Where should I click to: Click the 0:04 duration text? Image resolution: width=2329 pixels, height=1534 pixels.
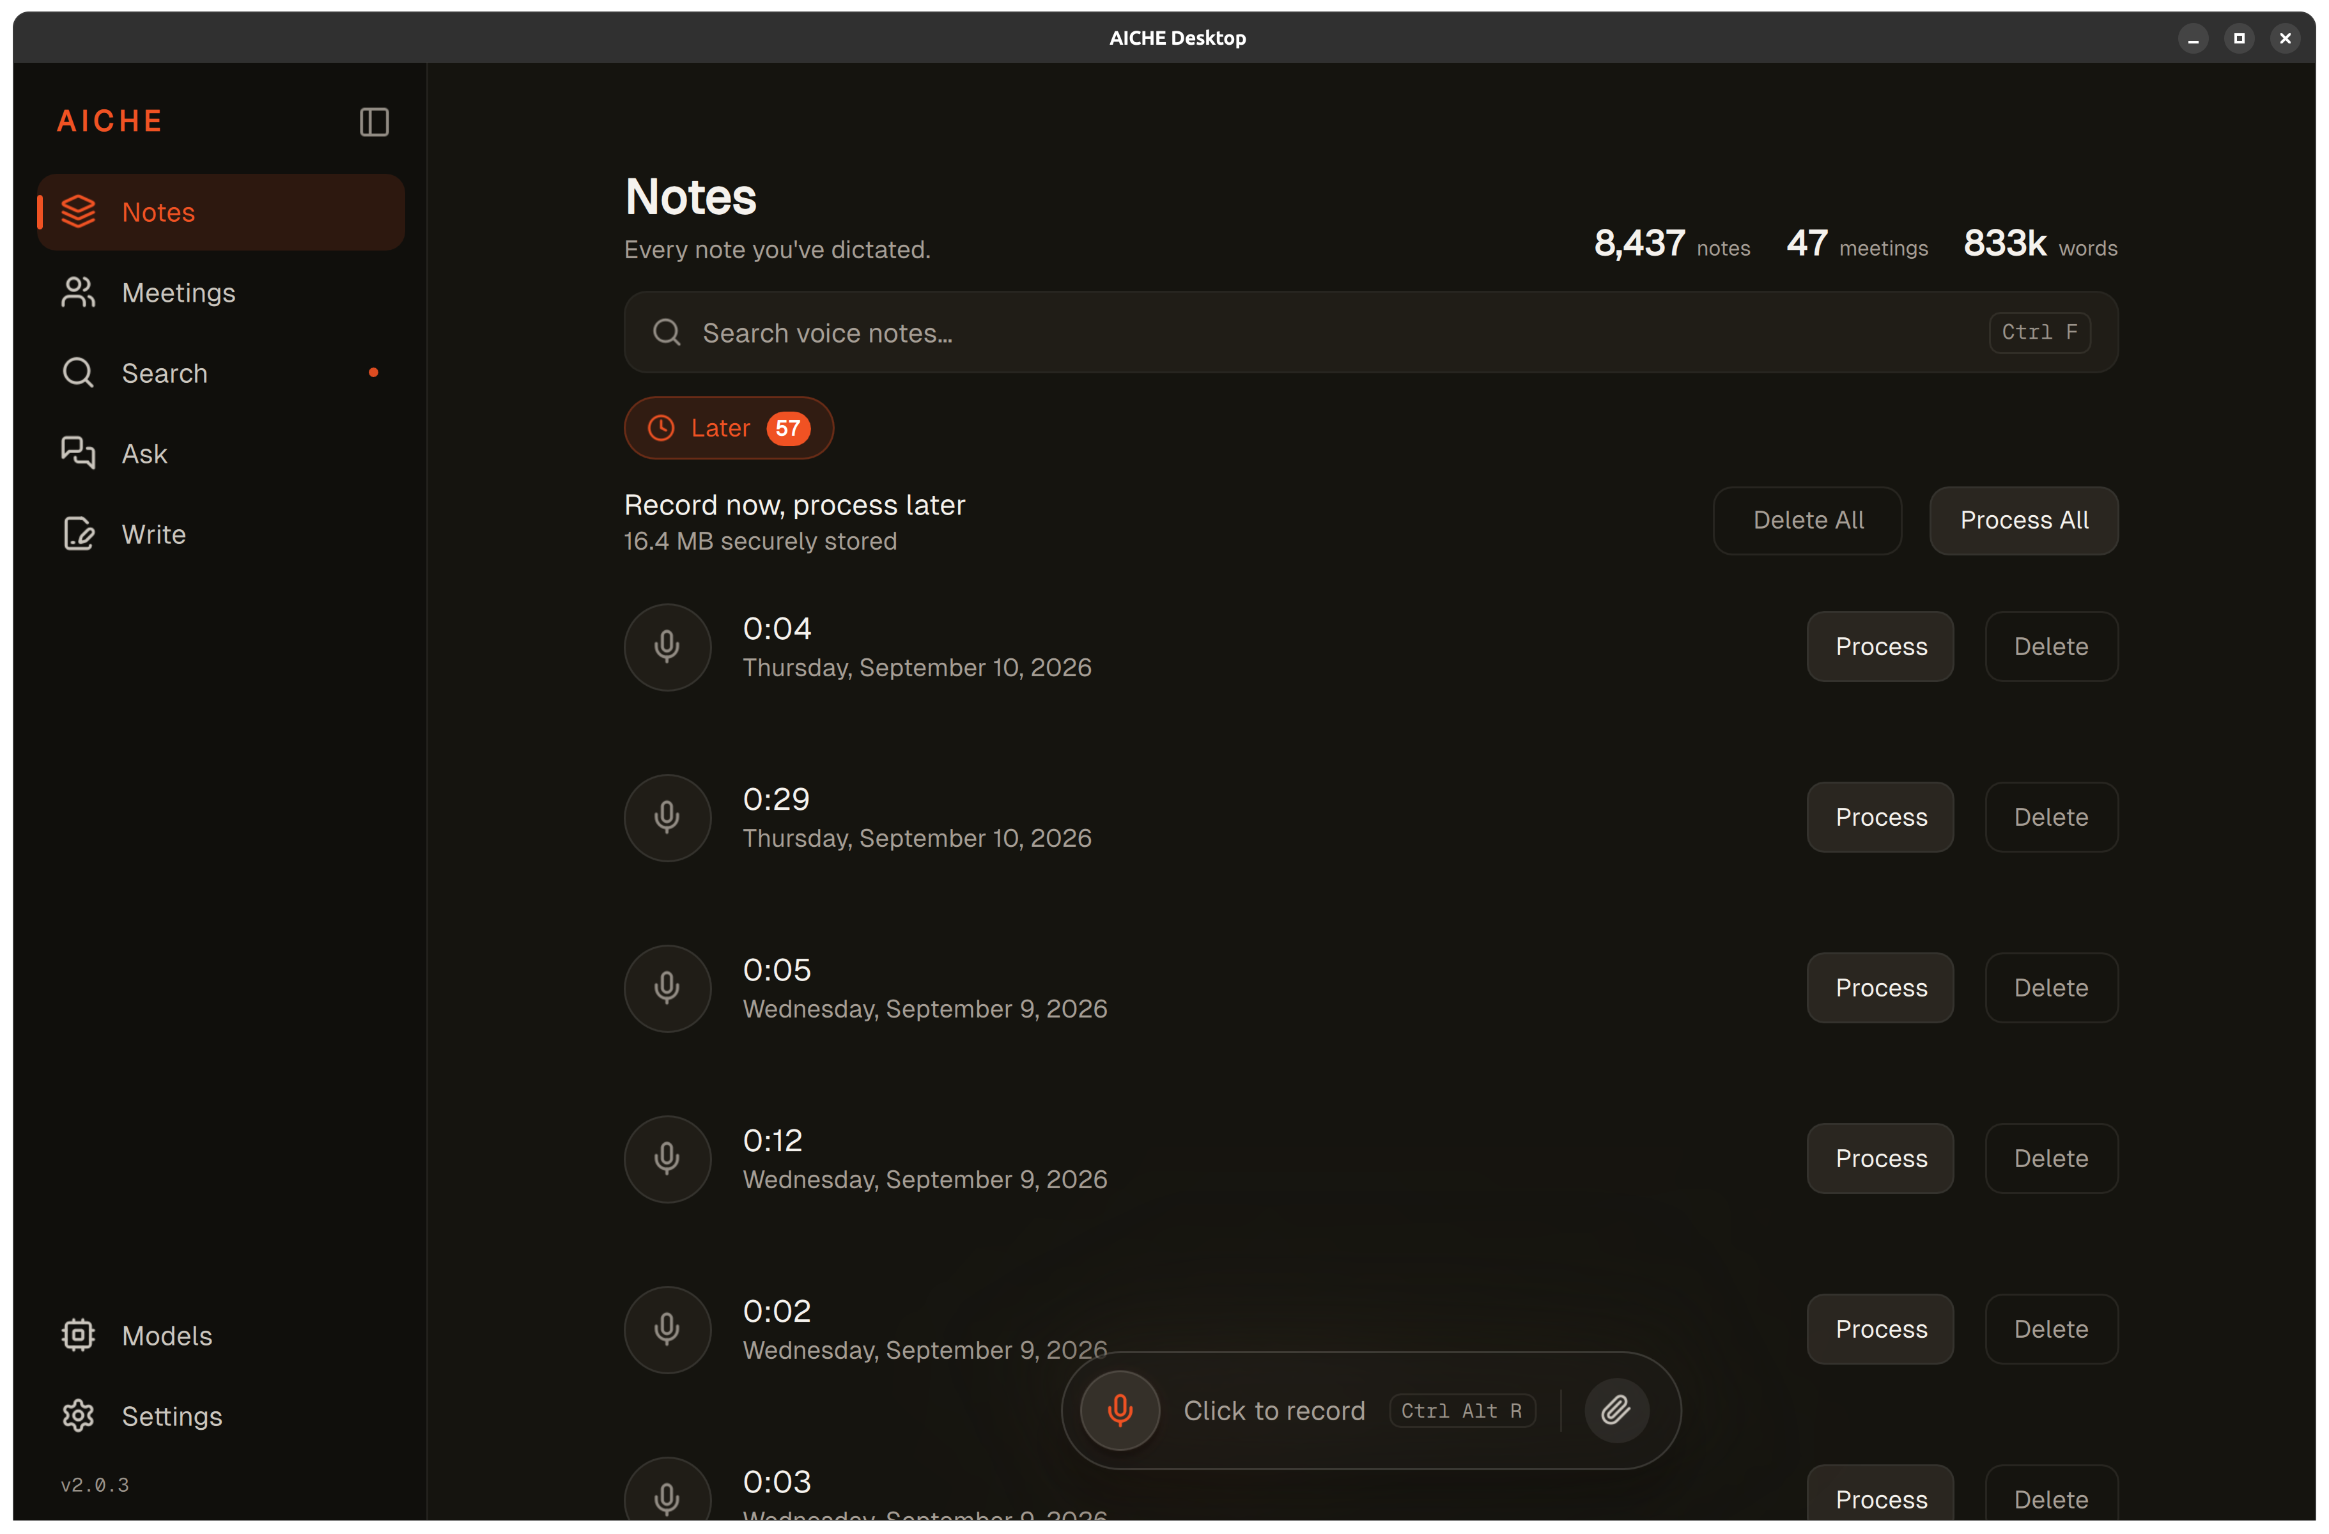click(777, 629)
